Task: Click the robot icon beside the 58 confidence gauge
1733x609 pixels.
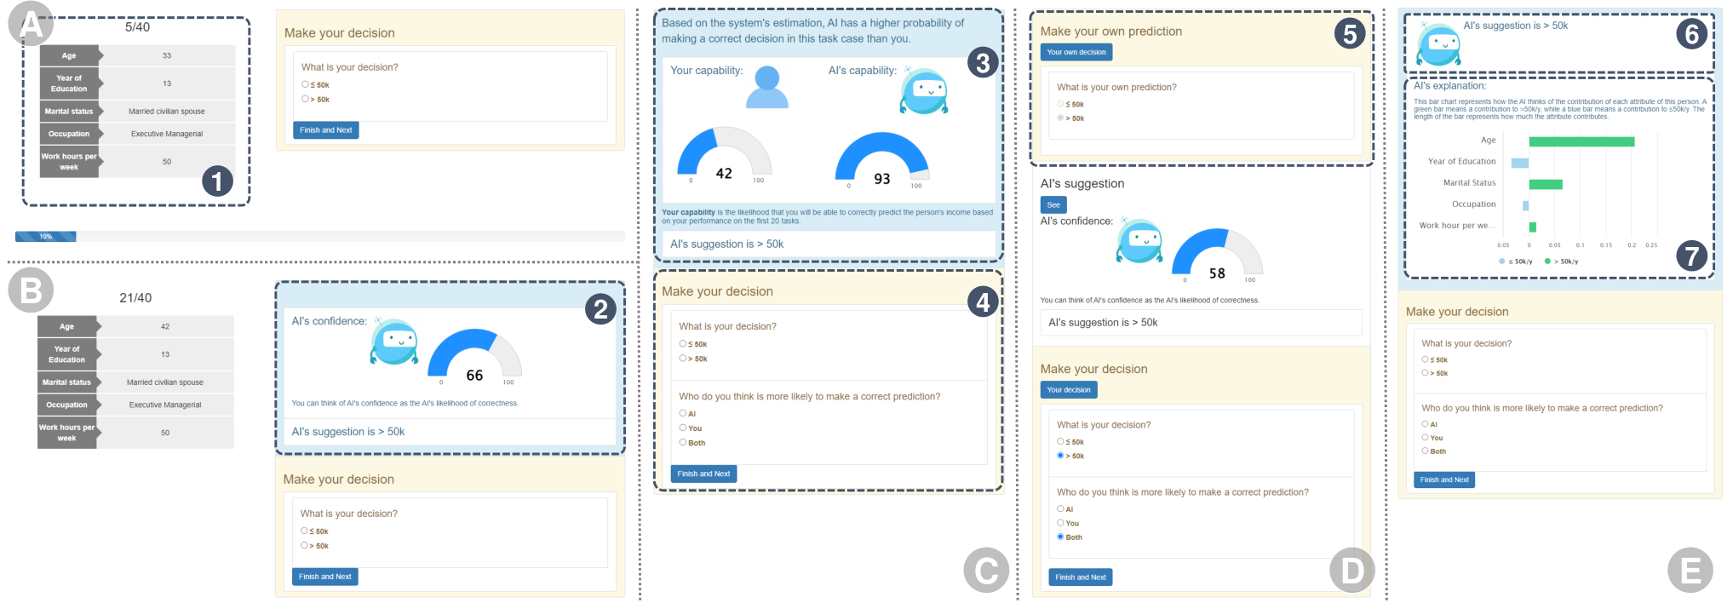Action: coord(1140,241)
